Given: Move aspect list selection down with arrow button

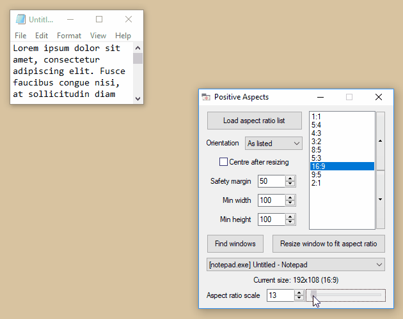Looking at the screenshot, I should click(380, 199).
